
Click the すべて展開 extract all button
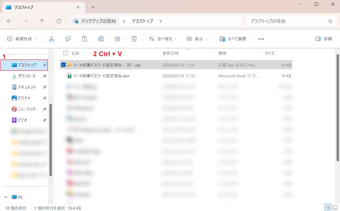(233, 39)
